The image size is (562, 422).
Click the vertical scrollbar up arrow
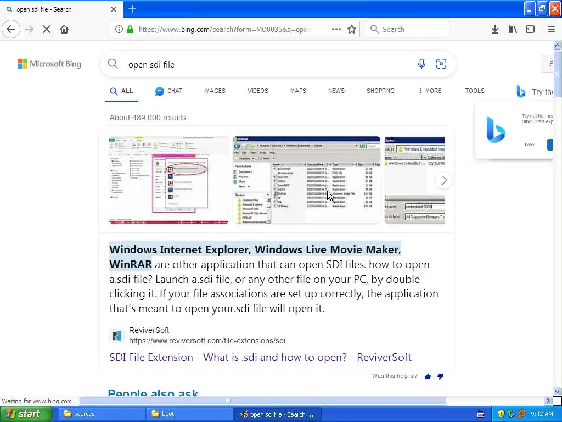pos(557,45)
